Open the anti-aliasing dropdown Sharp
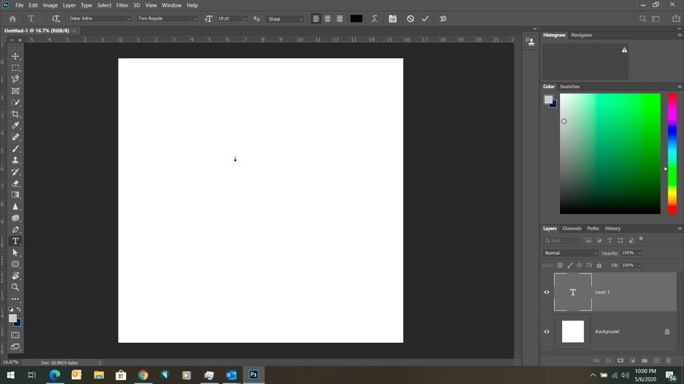Viewport: 684px width, 384px height. point(285,18)
